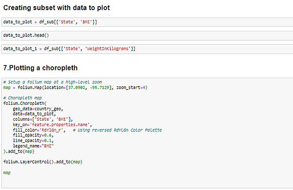Click the '# Choropleth map' comment line
This screenshot has height=190, width=293.
tap(22, 98)
